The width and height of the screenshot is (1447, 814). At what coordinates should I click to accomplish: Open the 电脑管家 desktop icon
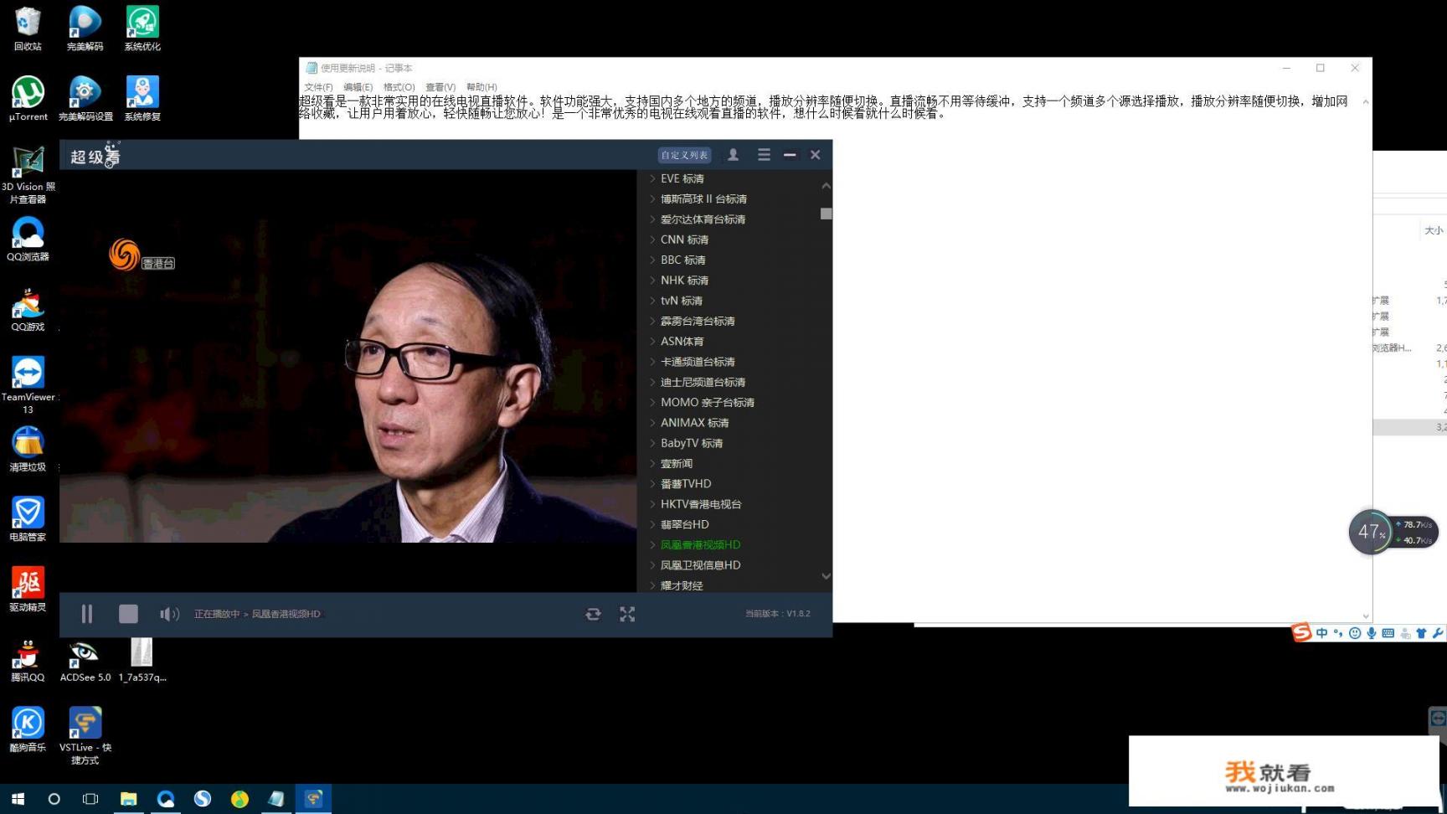[x=28, y=519]
